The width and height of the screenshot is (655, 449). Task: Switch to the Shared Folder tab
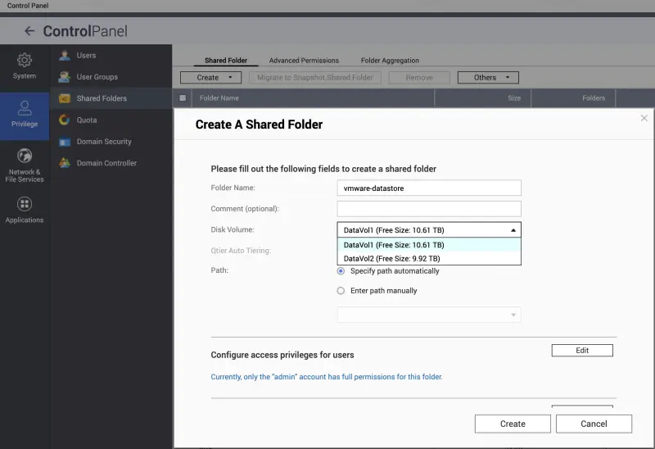(x=226, y=60)
